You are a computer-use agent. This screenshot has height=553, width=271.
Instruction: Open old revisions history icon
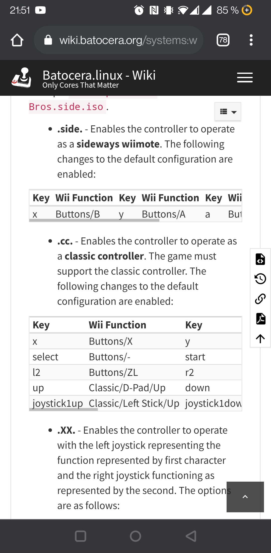(x=260, y=279)
